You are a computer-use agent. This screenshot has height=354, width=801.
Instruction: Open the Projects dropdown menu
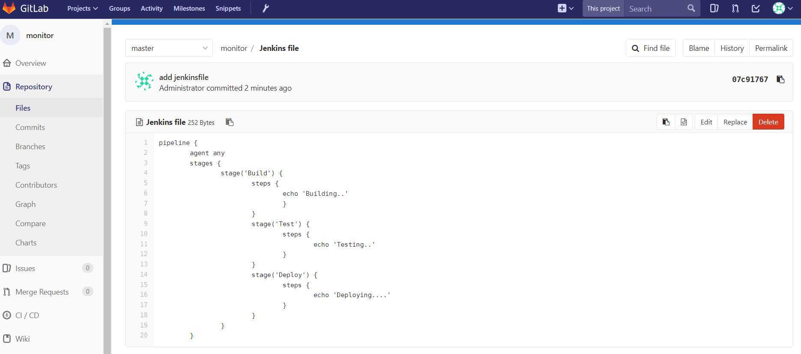point(82,9)
